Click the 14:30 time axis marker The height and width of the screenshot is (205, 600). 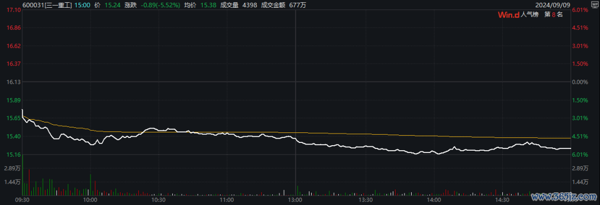[502, 200]
